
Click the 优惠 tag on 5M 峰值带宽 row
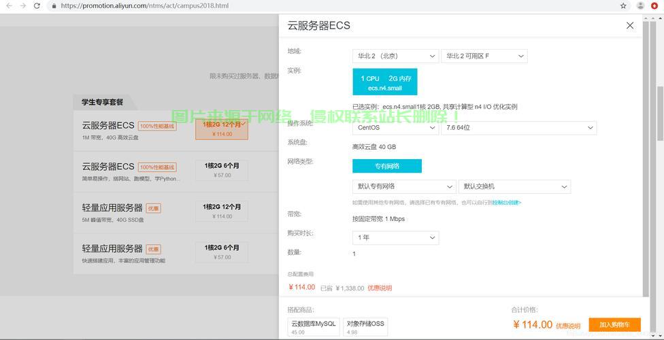point(153,208)
